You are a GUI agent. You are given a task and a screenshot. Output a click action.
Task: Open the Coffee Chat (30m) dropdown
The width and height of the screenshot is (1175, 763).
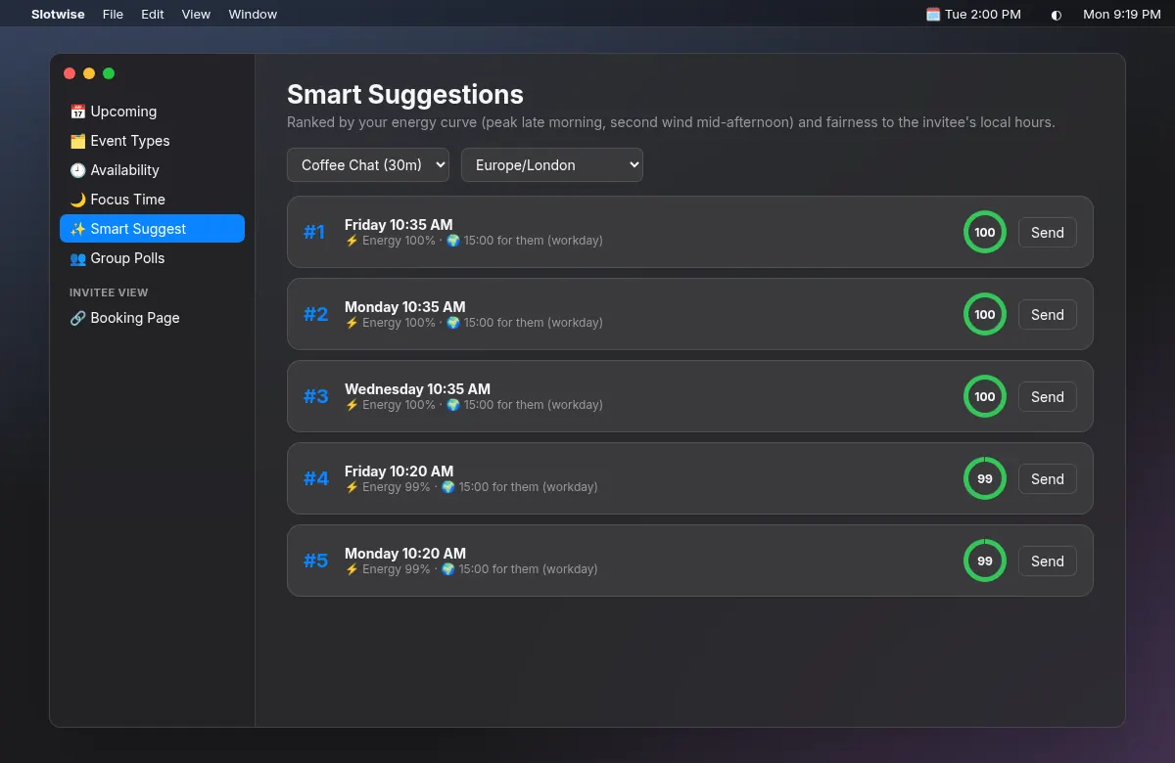click(x=368, y=165)
